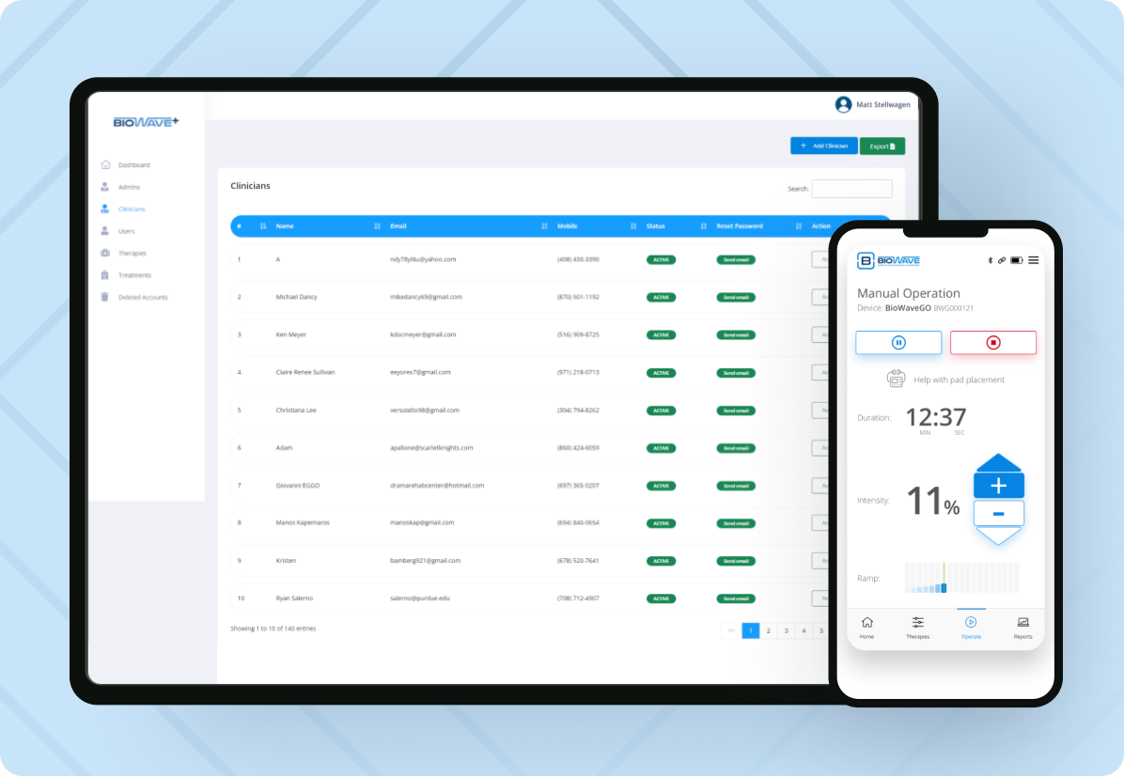Click the Dashboard home icon in sidebar
This screenshot has width=1124, height=776.
pyautogui.click(x=105, y=164)
